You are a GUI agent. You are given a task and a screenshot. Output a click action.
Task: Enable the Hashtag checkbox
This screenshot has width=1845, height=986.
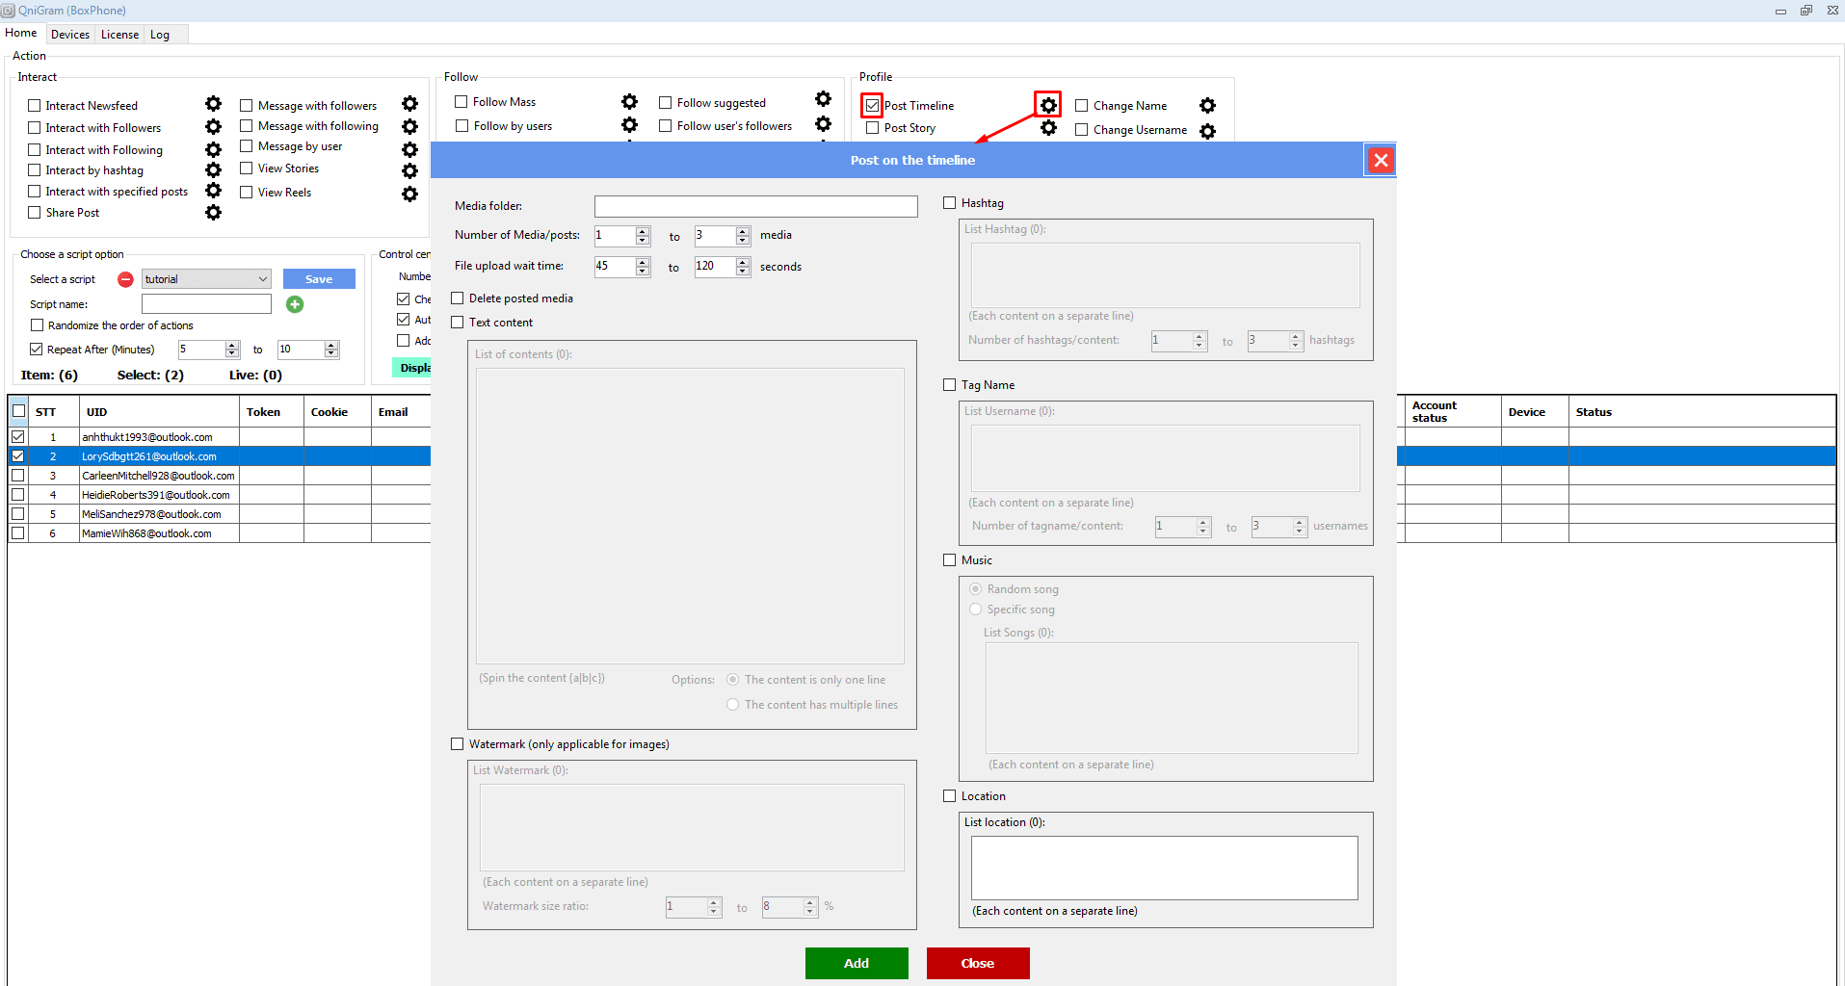point(950,203)
